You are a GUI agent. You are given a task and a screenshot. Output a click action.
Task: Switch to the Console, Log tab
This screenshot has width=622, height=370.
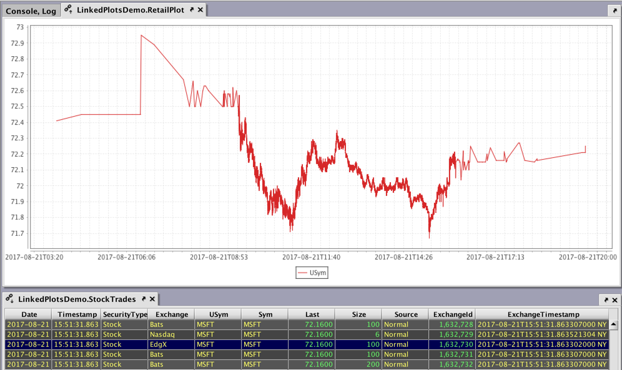(x=31, y=11)
